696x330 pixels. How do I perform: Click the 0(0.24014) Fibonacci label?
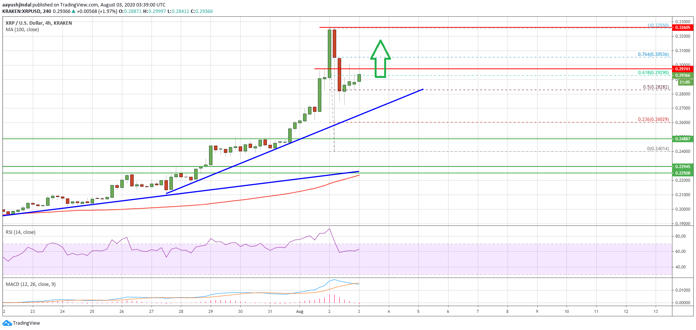click(658, 149)
